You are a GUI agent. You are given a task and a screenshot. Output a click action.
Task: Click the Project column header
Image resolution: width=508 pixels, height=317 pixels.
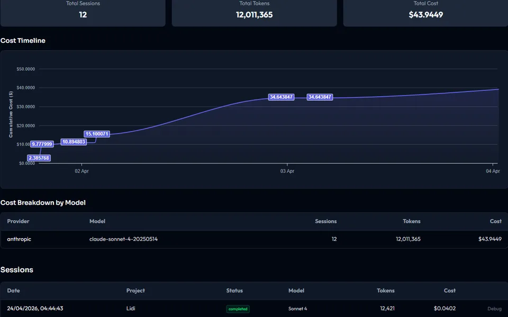[135, 291]
